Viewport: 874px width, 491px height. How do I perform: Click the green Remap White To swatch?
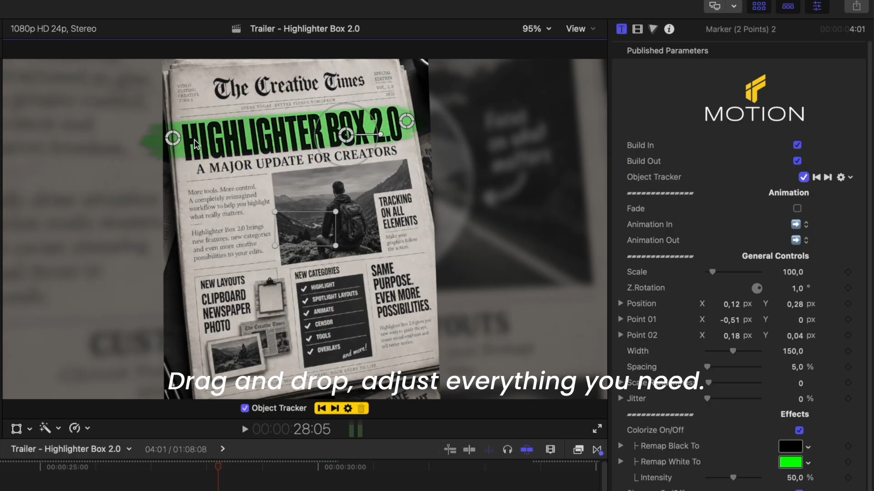(790, 462)
